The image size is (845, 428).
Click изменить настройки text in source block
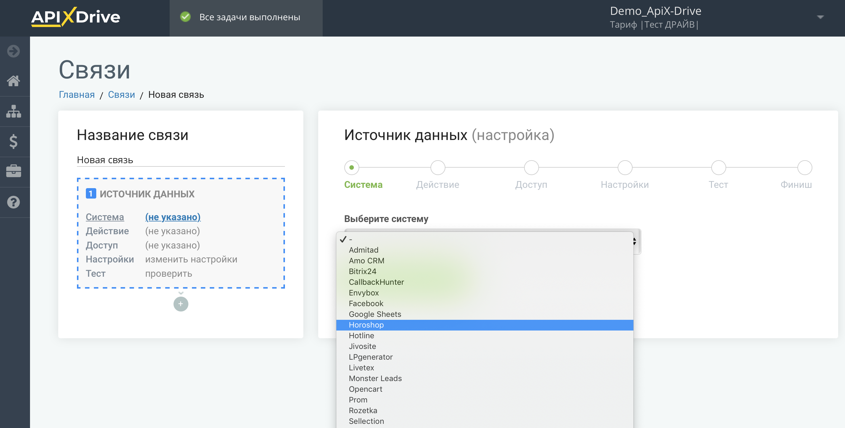click(191, 259)
